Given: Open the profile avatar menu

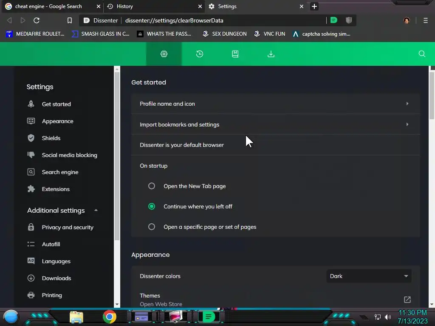Looking at the screenshot, I should coord(407,20).
